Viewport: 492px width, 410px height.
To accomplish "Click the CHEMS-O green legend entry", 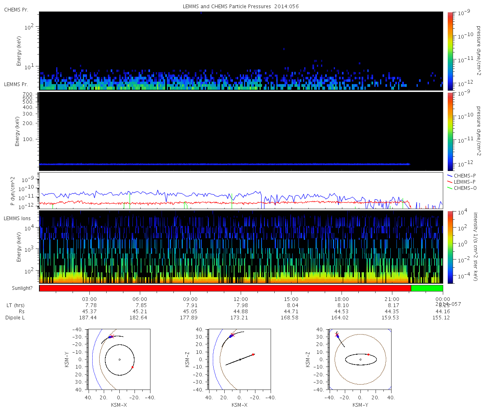I will point(465,188).
